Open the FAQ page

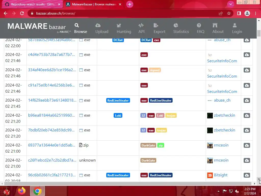tap(200, 28)
